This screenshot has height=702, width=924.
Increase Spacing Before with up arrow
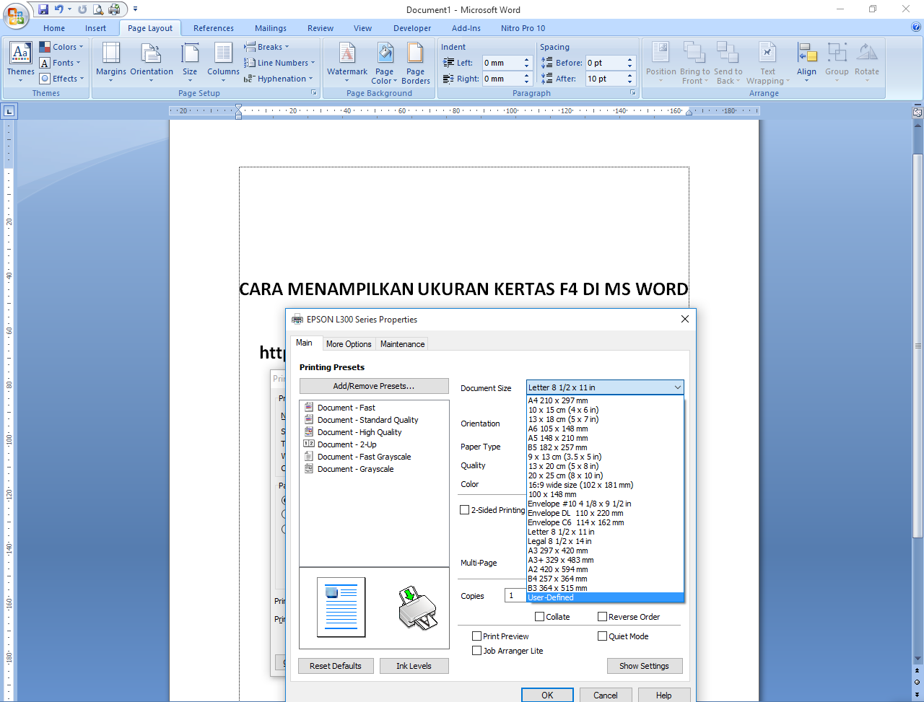[x=629, y=60]
